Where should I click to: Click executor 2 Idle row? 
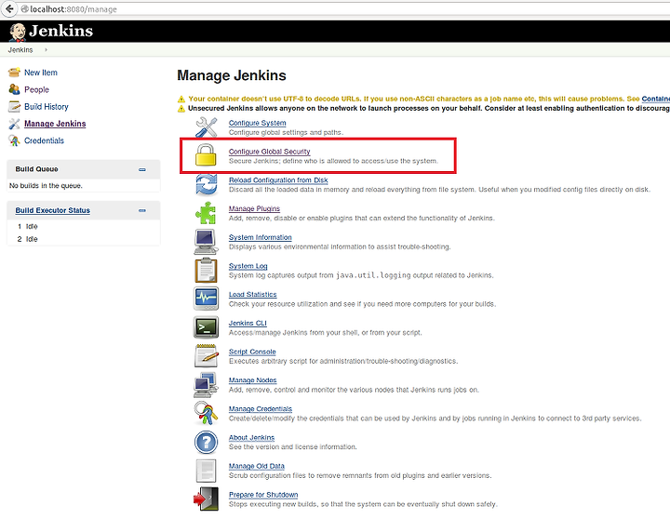84,239
